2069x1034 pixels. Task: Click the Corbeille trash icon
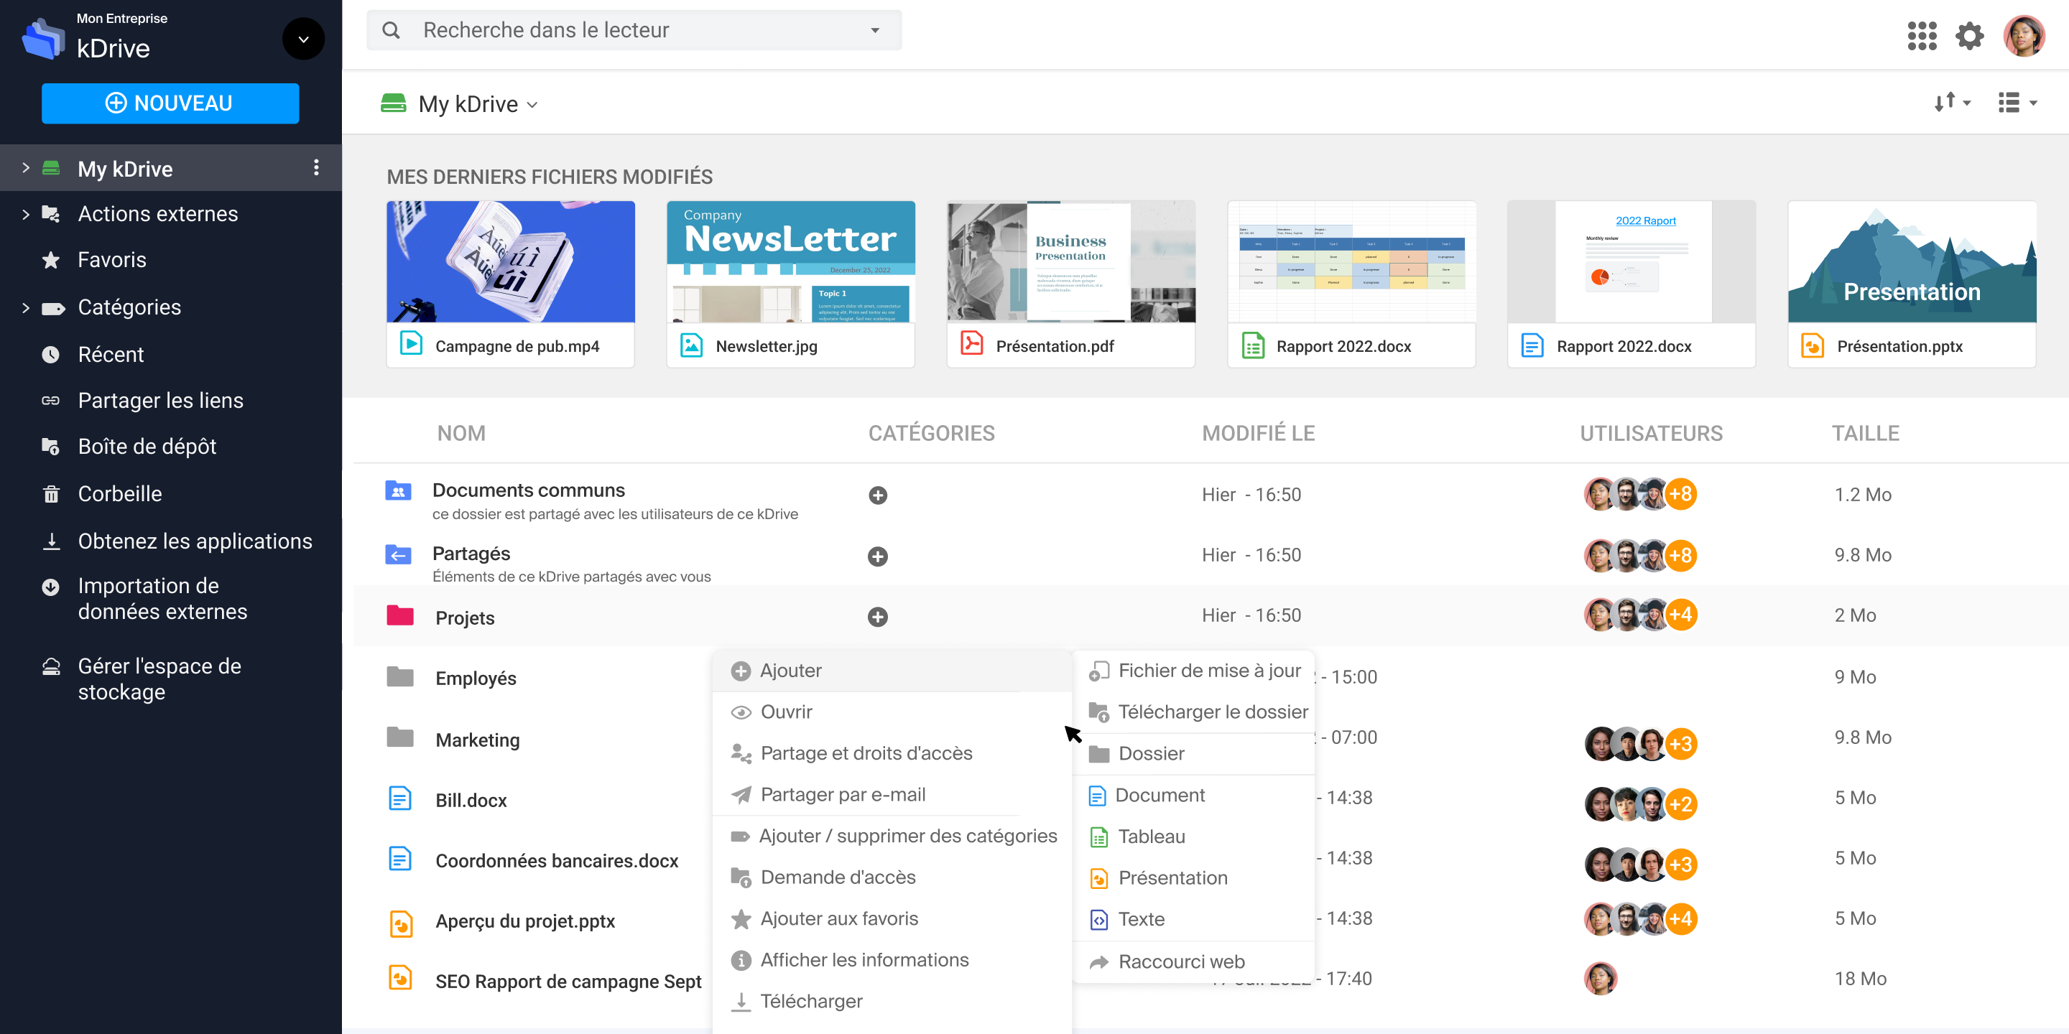[52, 494]
